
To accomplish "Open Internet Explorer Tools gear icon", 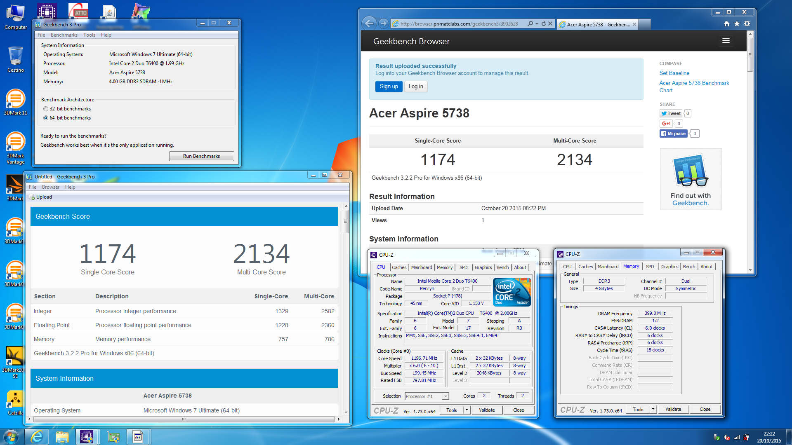I will coord(747,24).
